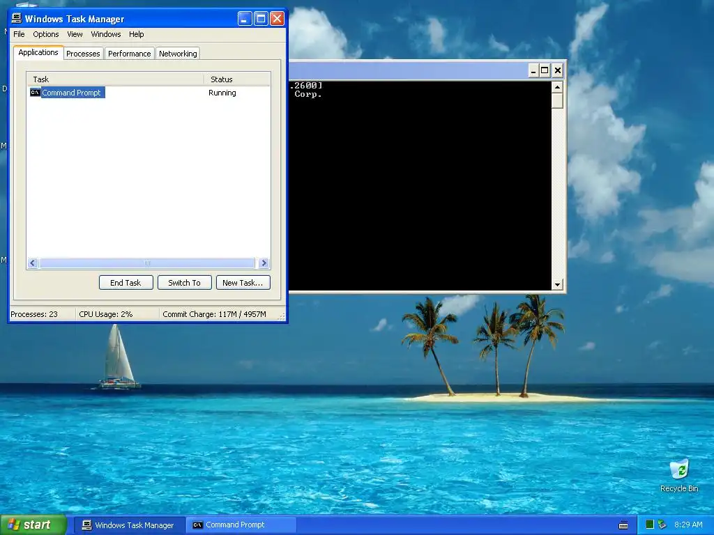The height and width of the screenshot is (535, 714).
Task: Click Command Prompt window scroll down arrow
Action: coord(557,285)
